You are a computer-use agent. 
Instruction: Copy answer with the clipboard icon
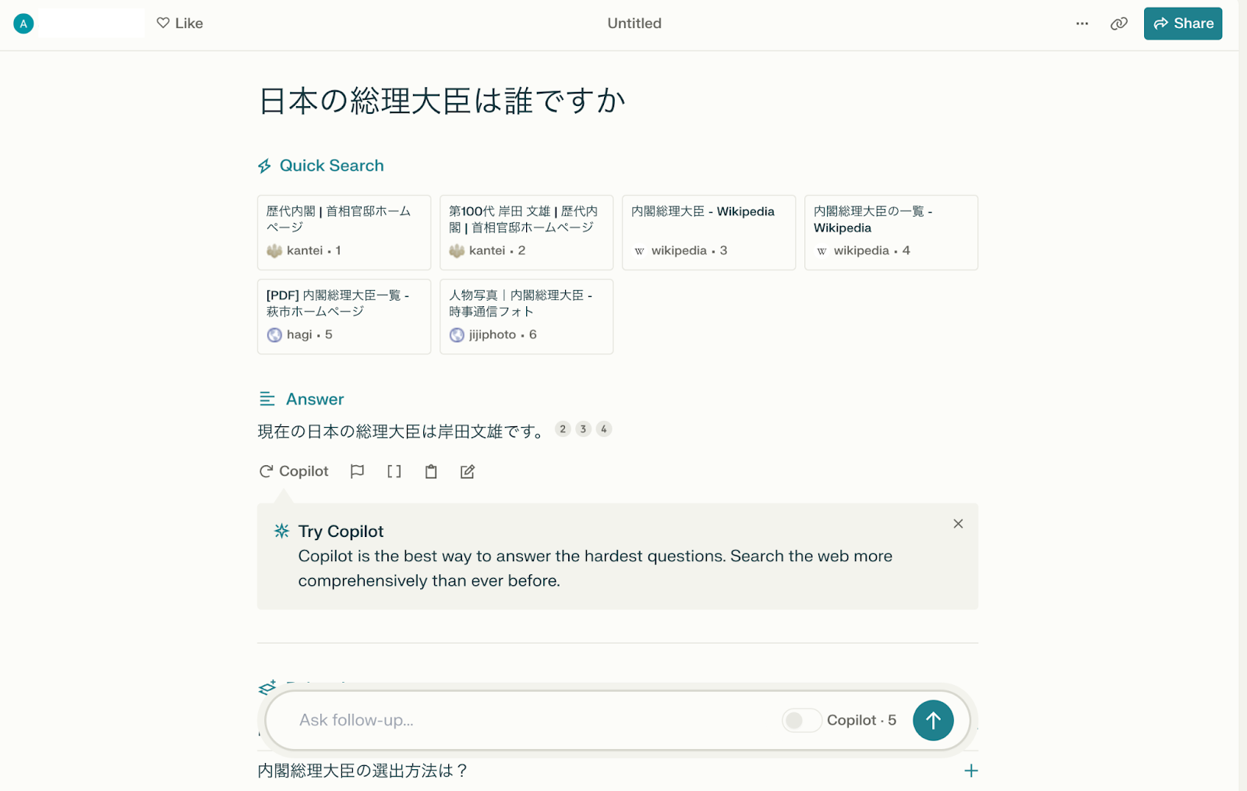pyautogui.click(x=431, y=471)
